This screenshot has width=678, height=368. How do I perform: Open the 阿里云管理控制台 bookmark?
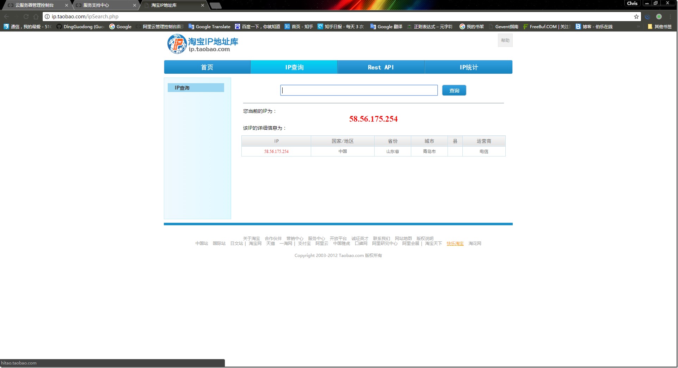pos(160,26)
